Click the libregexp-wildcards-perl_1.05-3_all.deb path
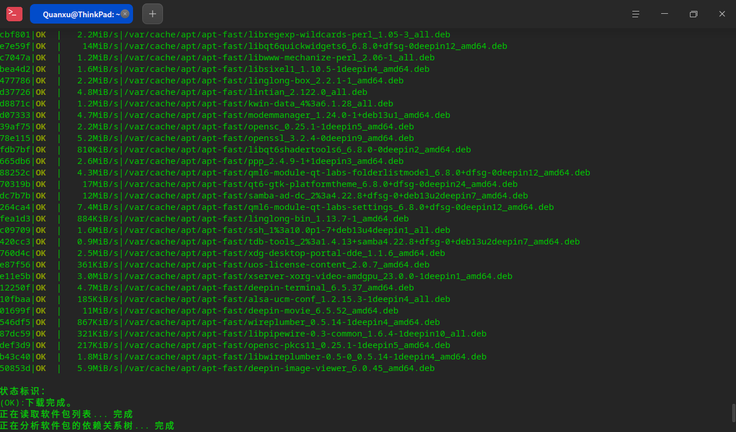 (x=287, y=35)
